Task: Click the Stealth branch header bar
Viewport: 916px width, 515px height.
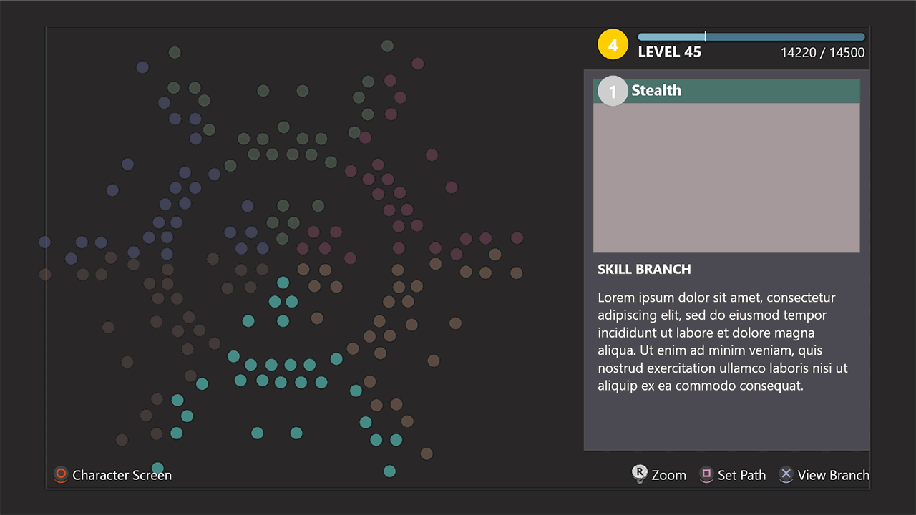Action: pos(726,91)
